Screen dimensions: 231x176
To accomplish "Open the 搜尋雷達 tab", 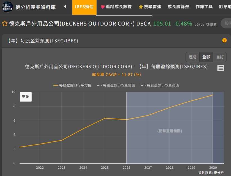I will (150, 7).
